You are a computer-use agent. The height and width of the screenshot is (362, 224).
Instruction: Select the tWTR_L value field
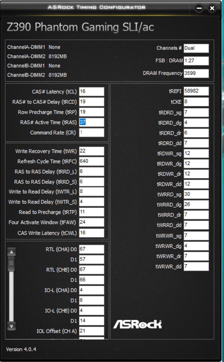92,192
